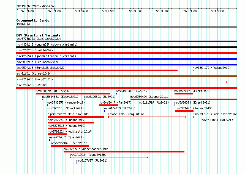Viewport: 245px width, 174px height.
Task: Select esv2719035 (Wong2012b) label
Action: tap(126, 114)
